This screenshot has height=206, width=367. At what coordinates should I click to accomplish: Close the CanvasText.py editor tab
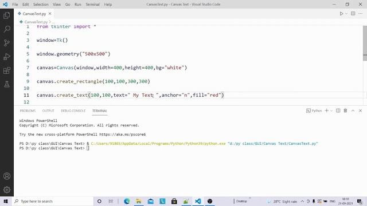[50, 14]
